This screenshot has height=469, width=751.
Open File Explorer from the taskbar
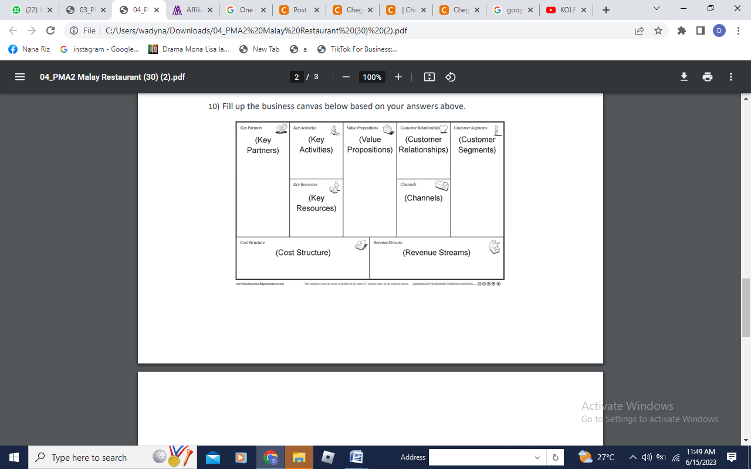point(299,457)
